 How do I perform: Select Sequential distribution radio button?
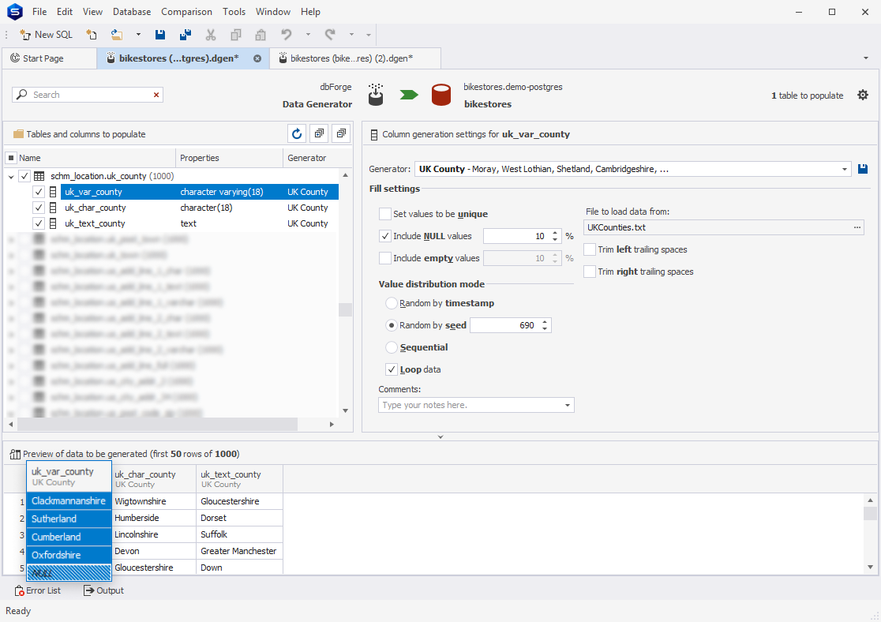[x=392, y=348]
